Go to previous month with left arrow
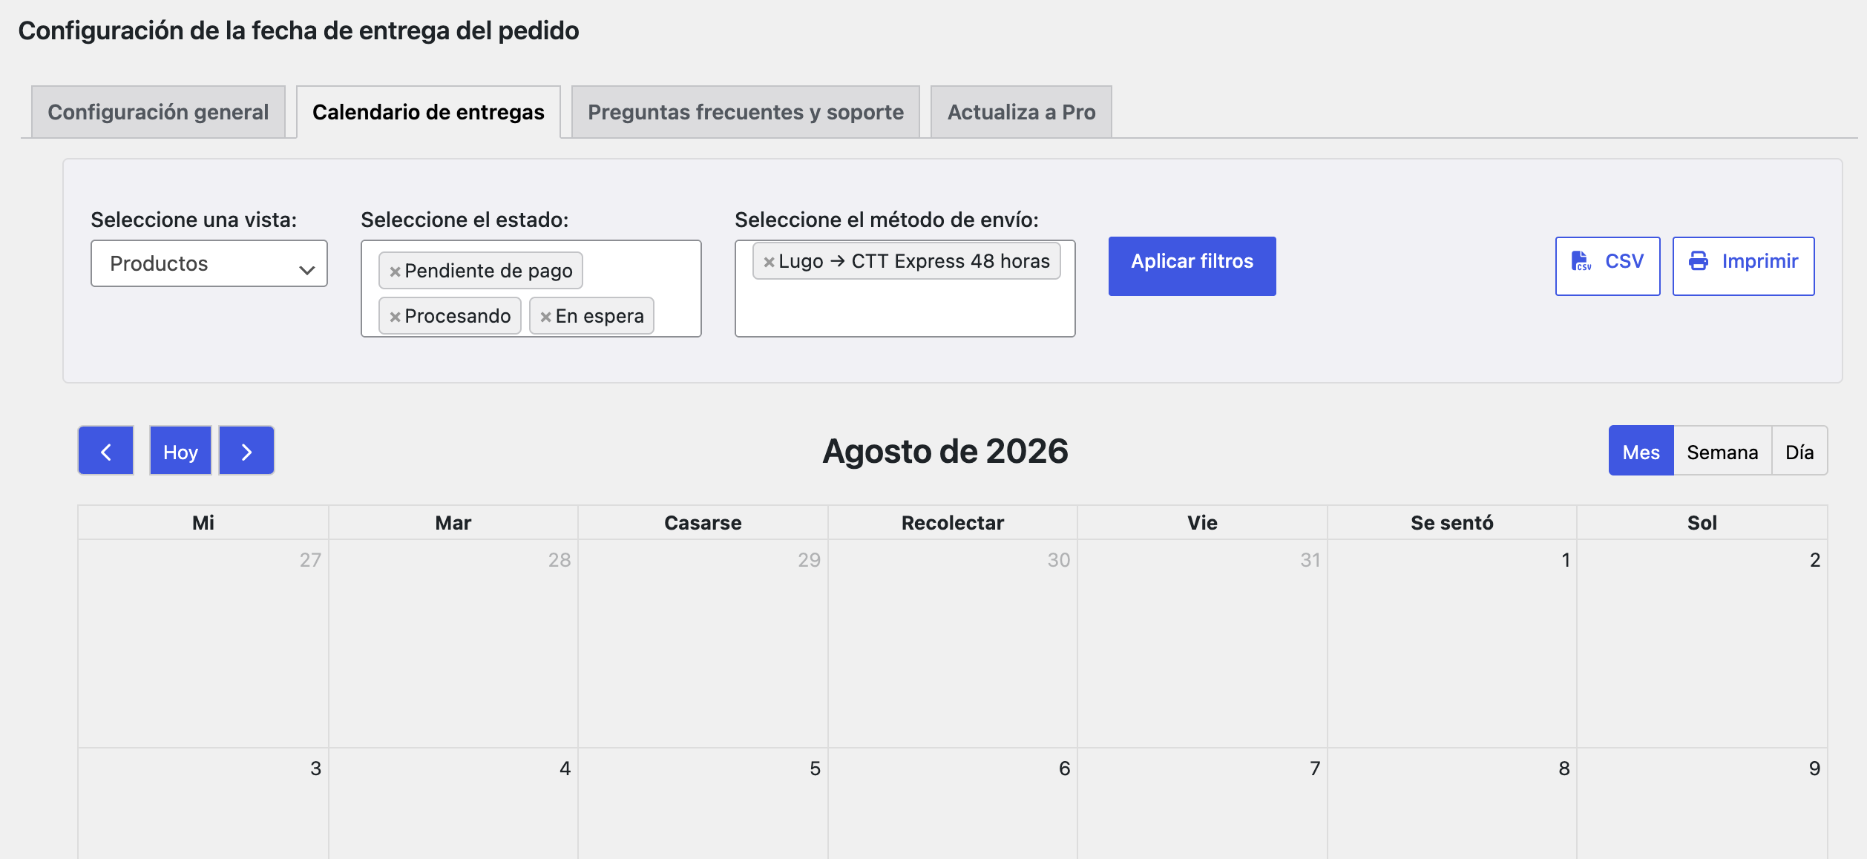 click(105, 451)
